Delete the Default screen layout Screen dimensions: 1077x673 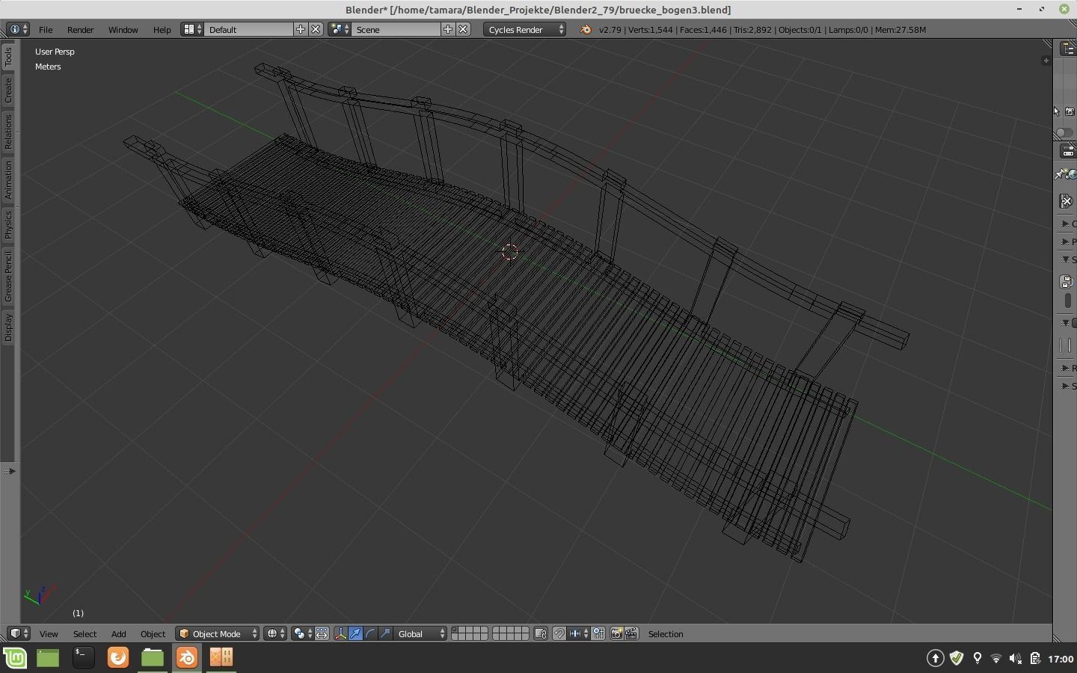click(316, 29)
